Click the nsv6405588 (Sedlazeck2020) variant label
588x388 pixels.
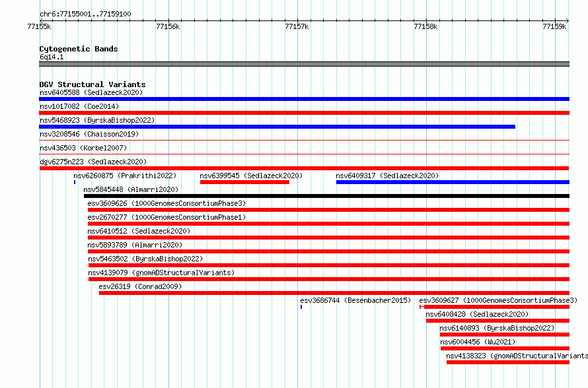click(x=91, y=92)
